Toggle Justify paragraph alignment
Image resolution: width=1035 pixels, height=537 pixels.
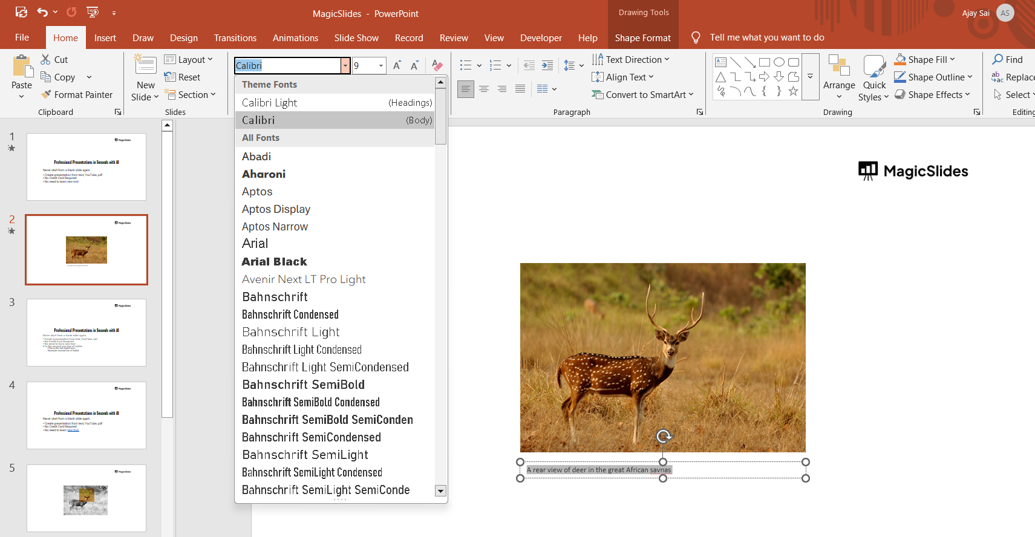tap(520, 89)
